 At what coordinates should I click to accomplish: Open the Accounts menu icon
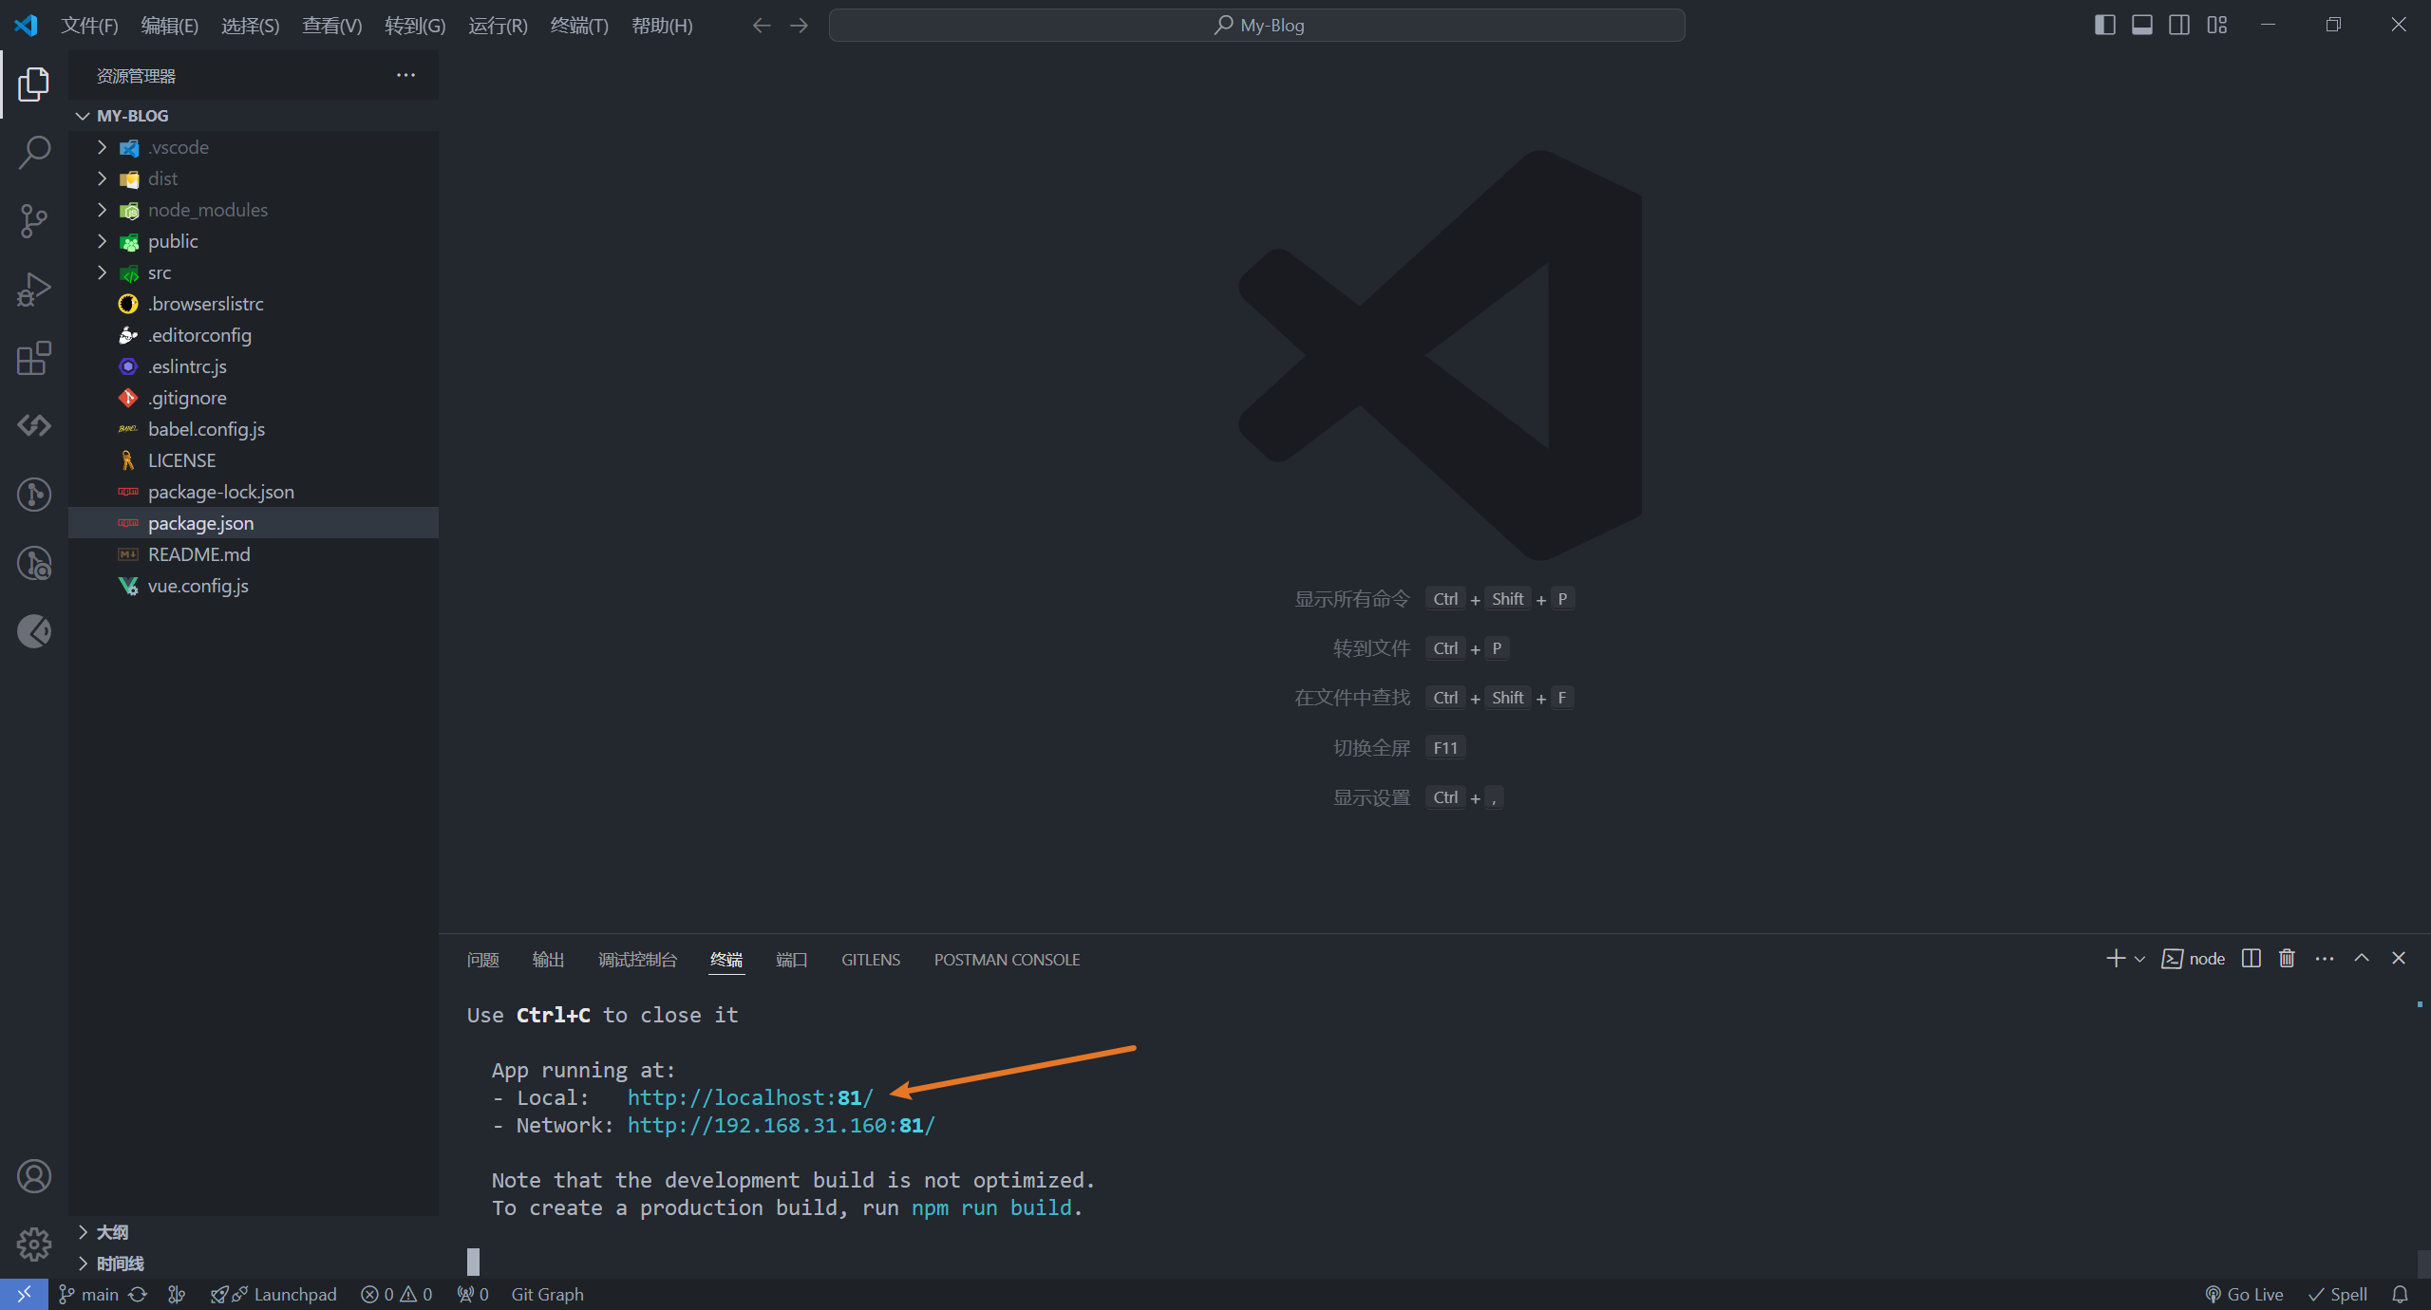34,1176
